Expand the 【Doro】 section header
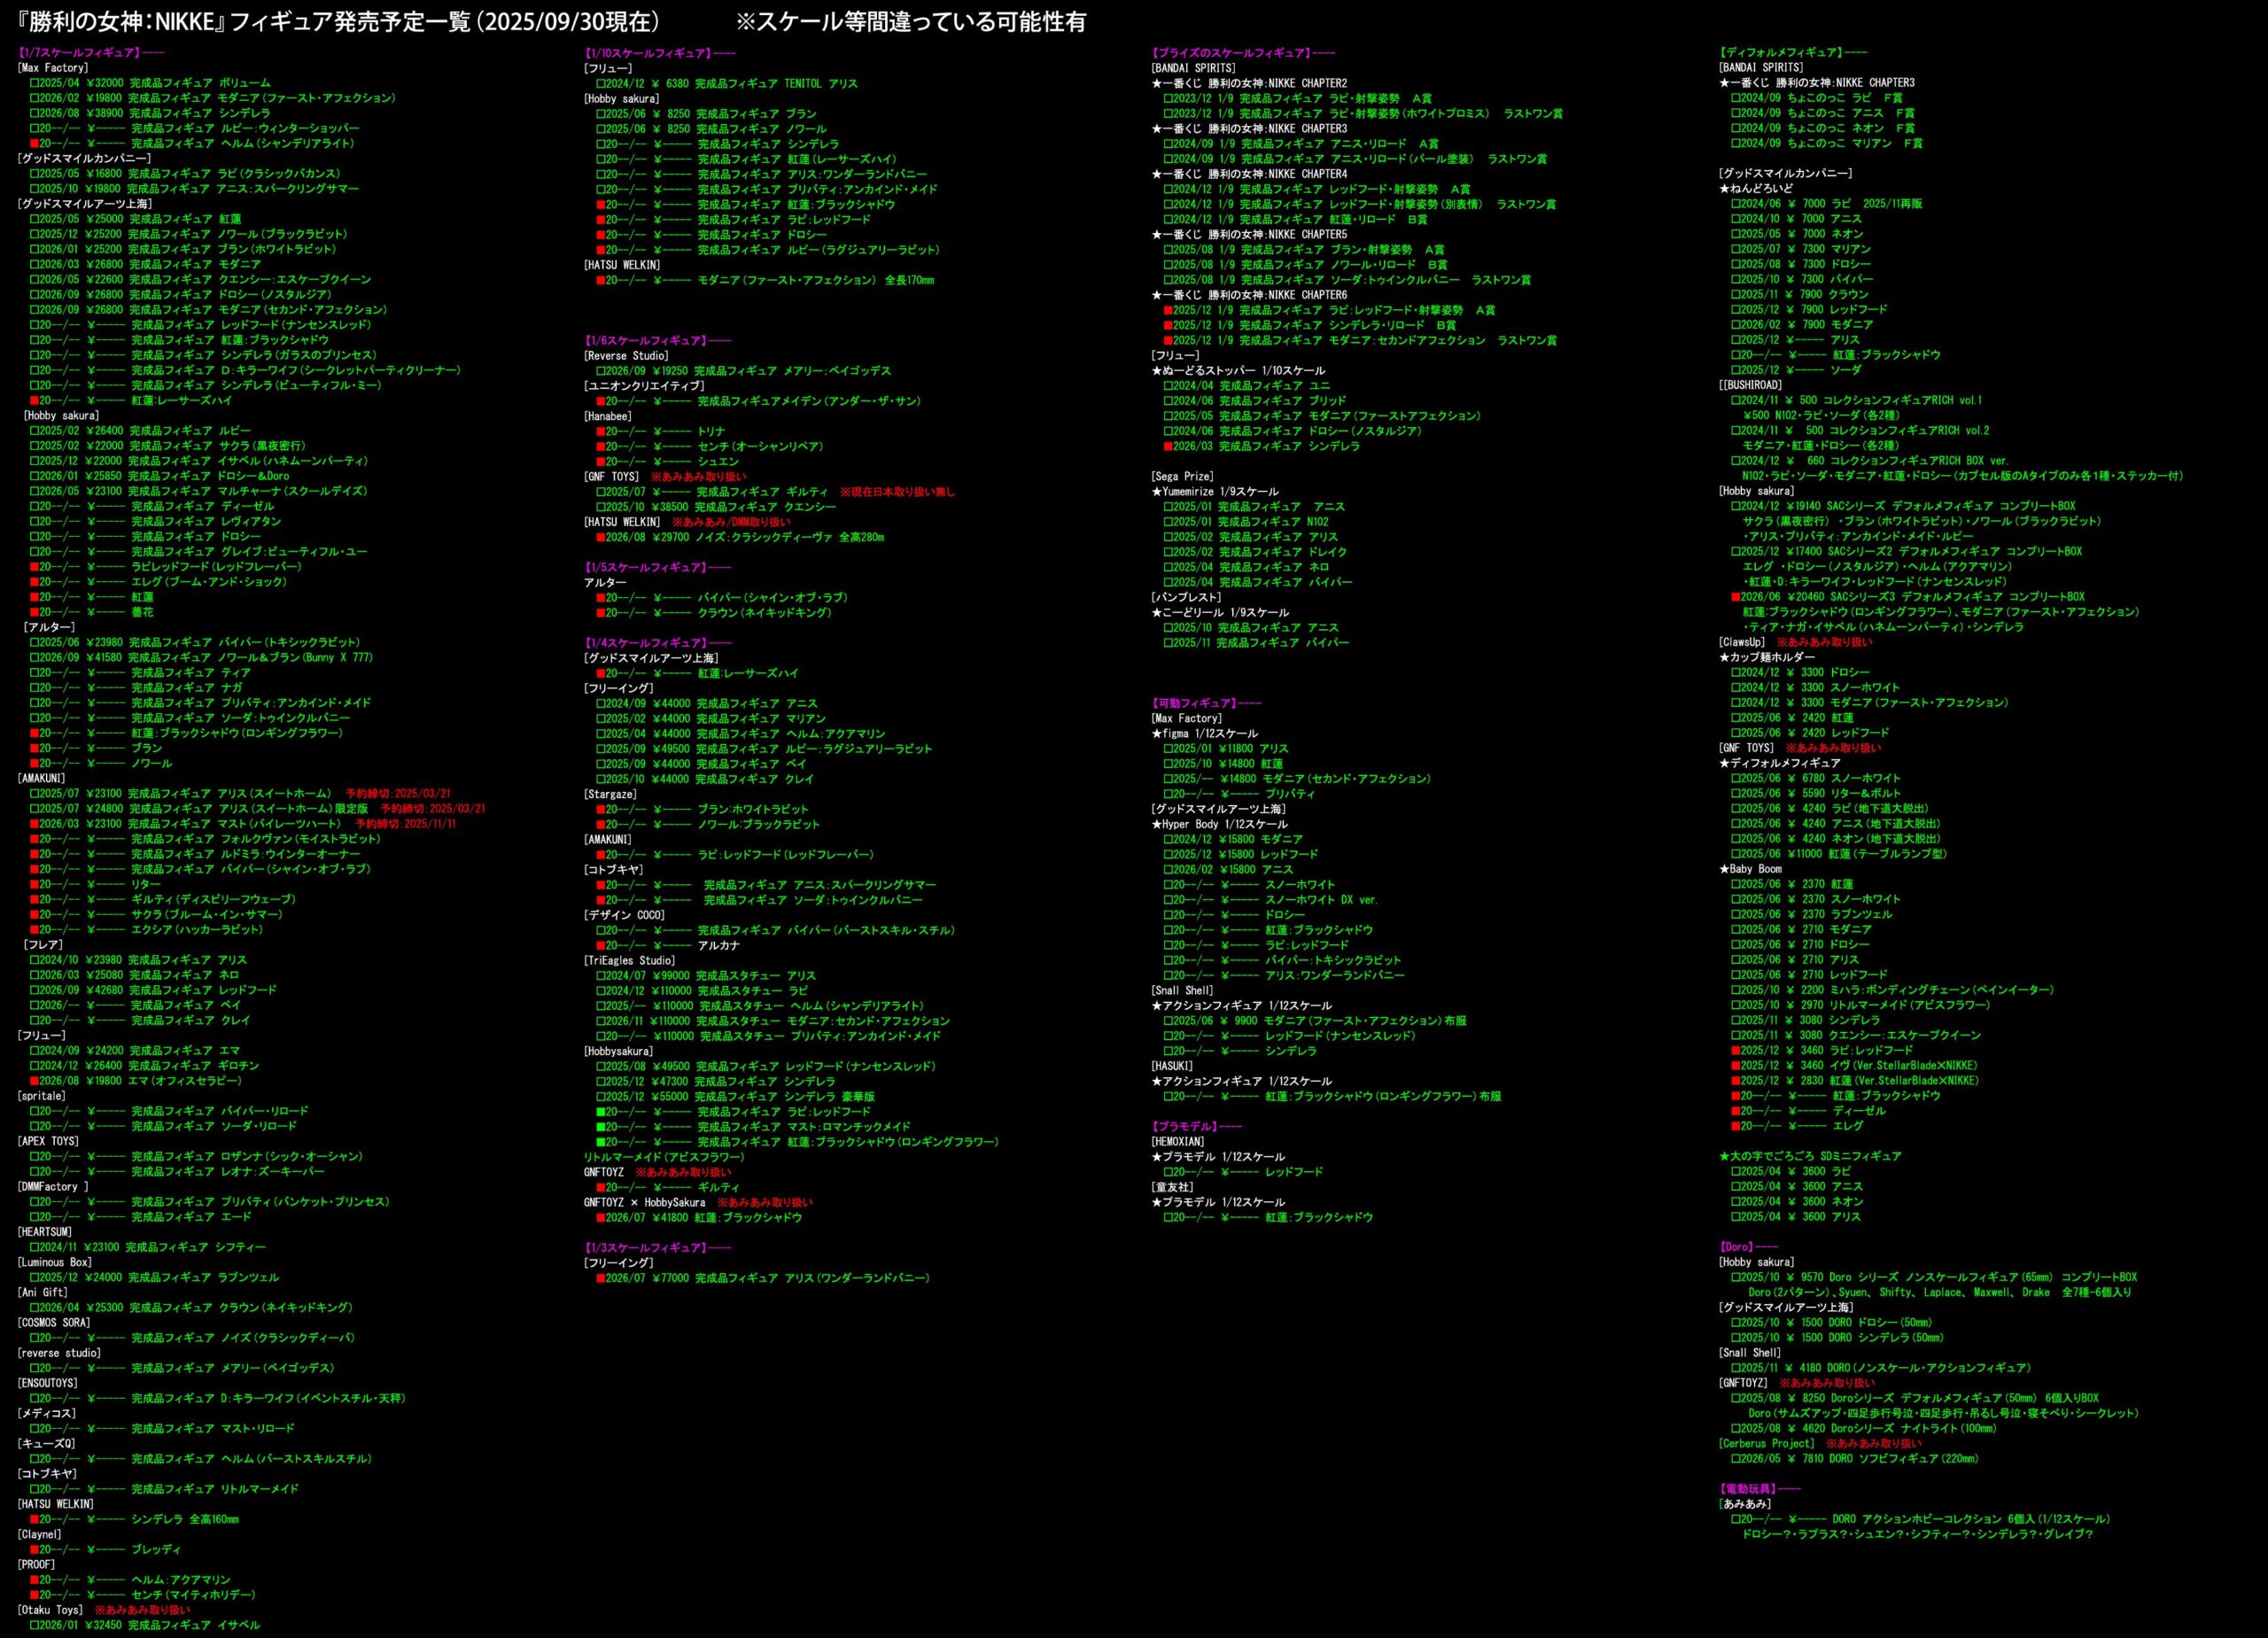 tap(1738, 1247)
